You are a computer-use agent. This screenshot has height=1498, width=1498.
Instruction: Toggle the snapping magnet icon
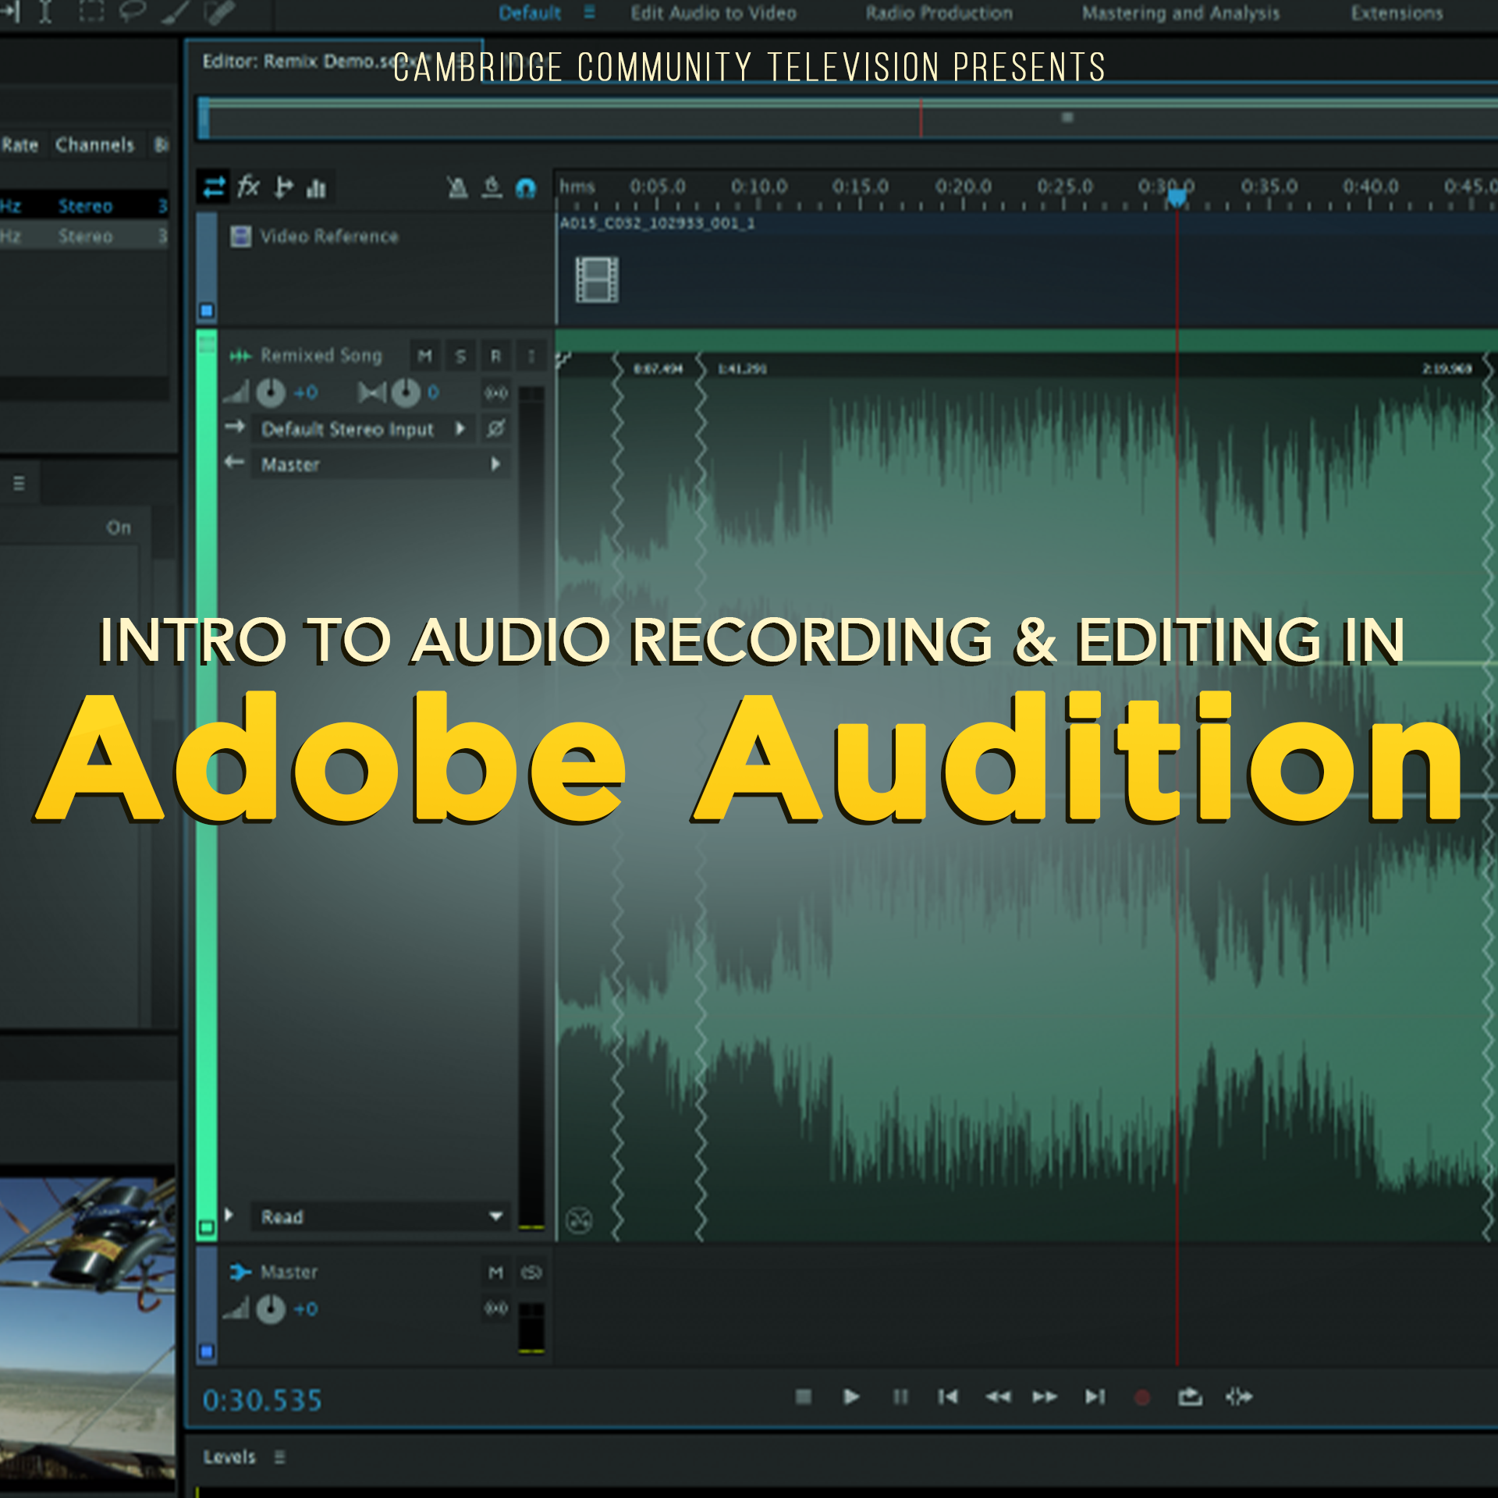pyautogui.click(x=526, y=188)
